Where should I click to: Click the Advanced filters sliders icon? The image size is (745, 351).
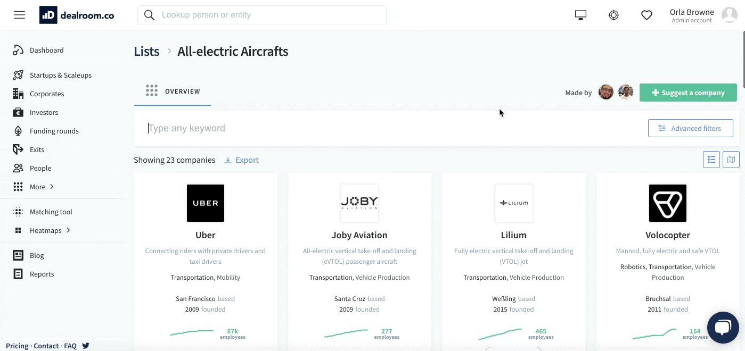coord(662,128)
